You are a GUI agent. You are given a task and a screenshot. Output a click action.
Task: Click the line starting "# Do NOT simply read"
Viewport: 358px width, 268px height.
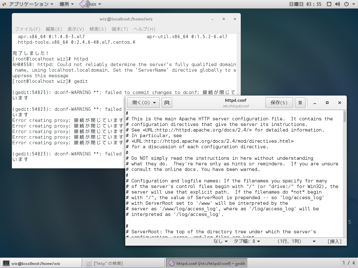[x=220, y=158]
